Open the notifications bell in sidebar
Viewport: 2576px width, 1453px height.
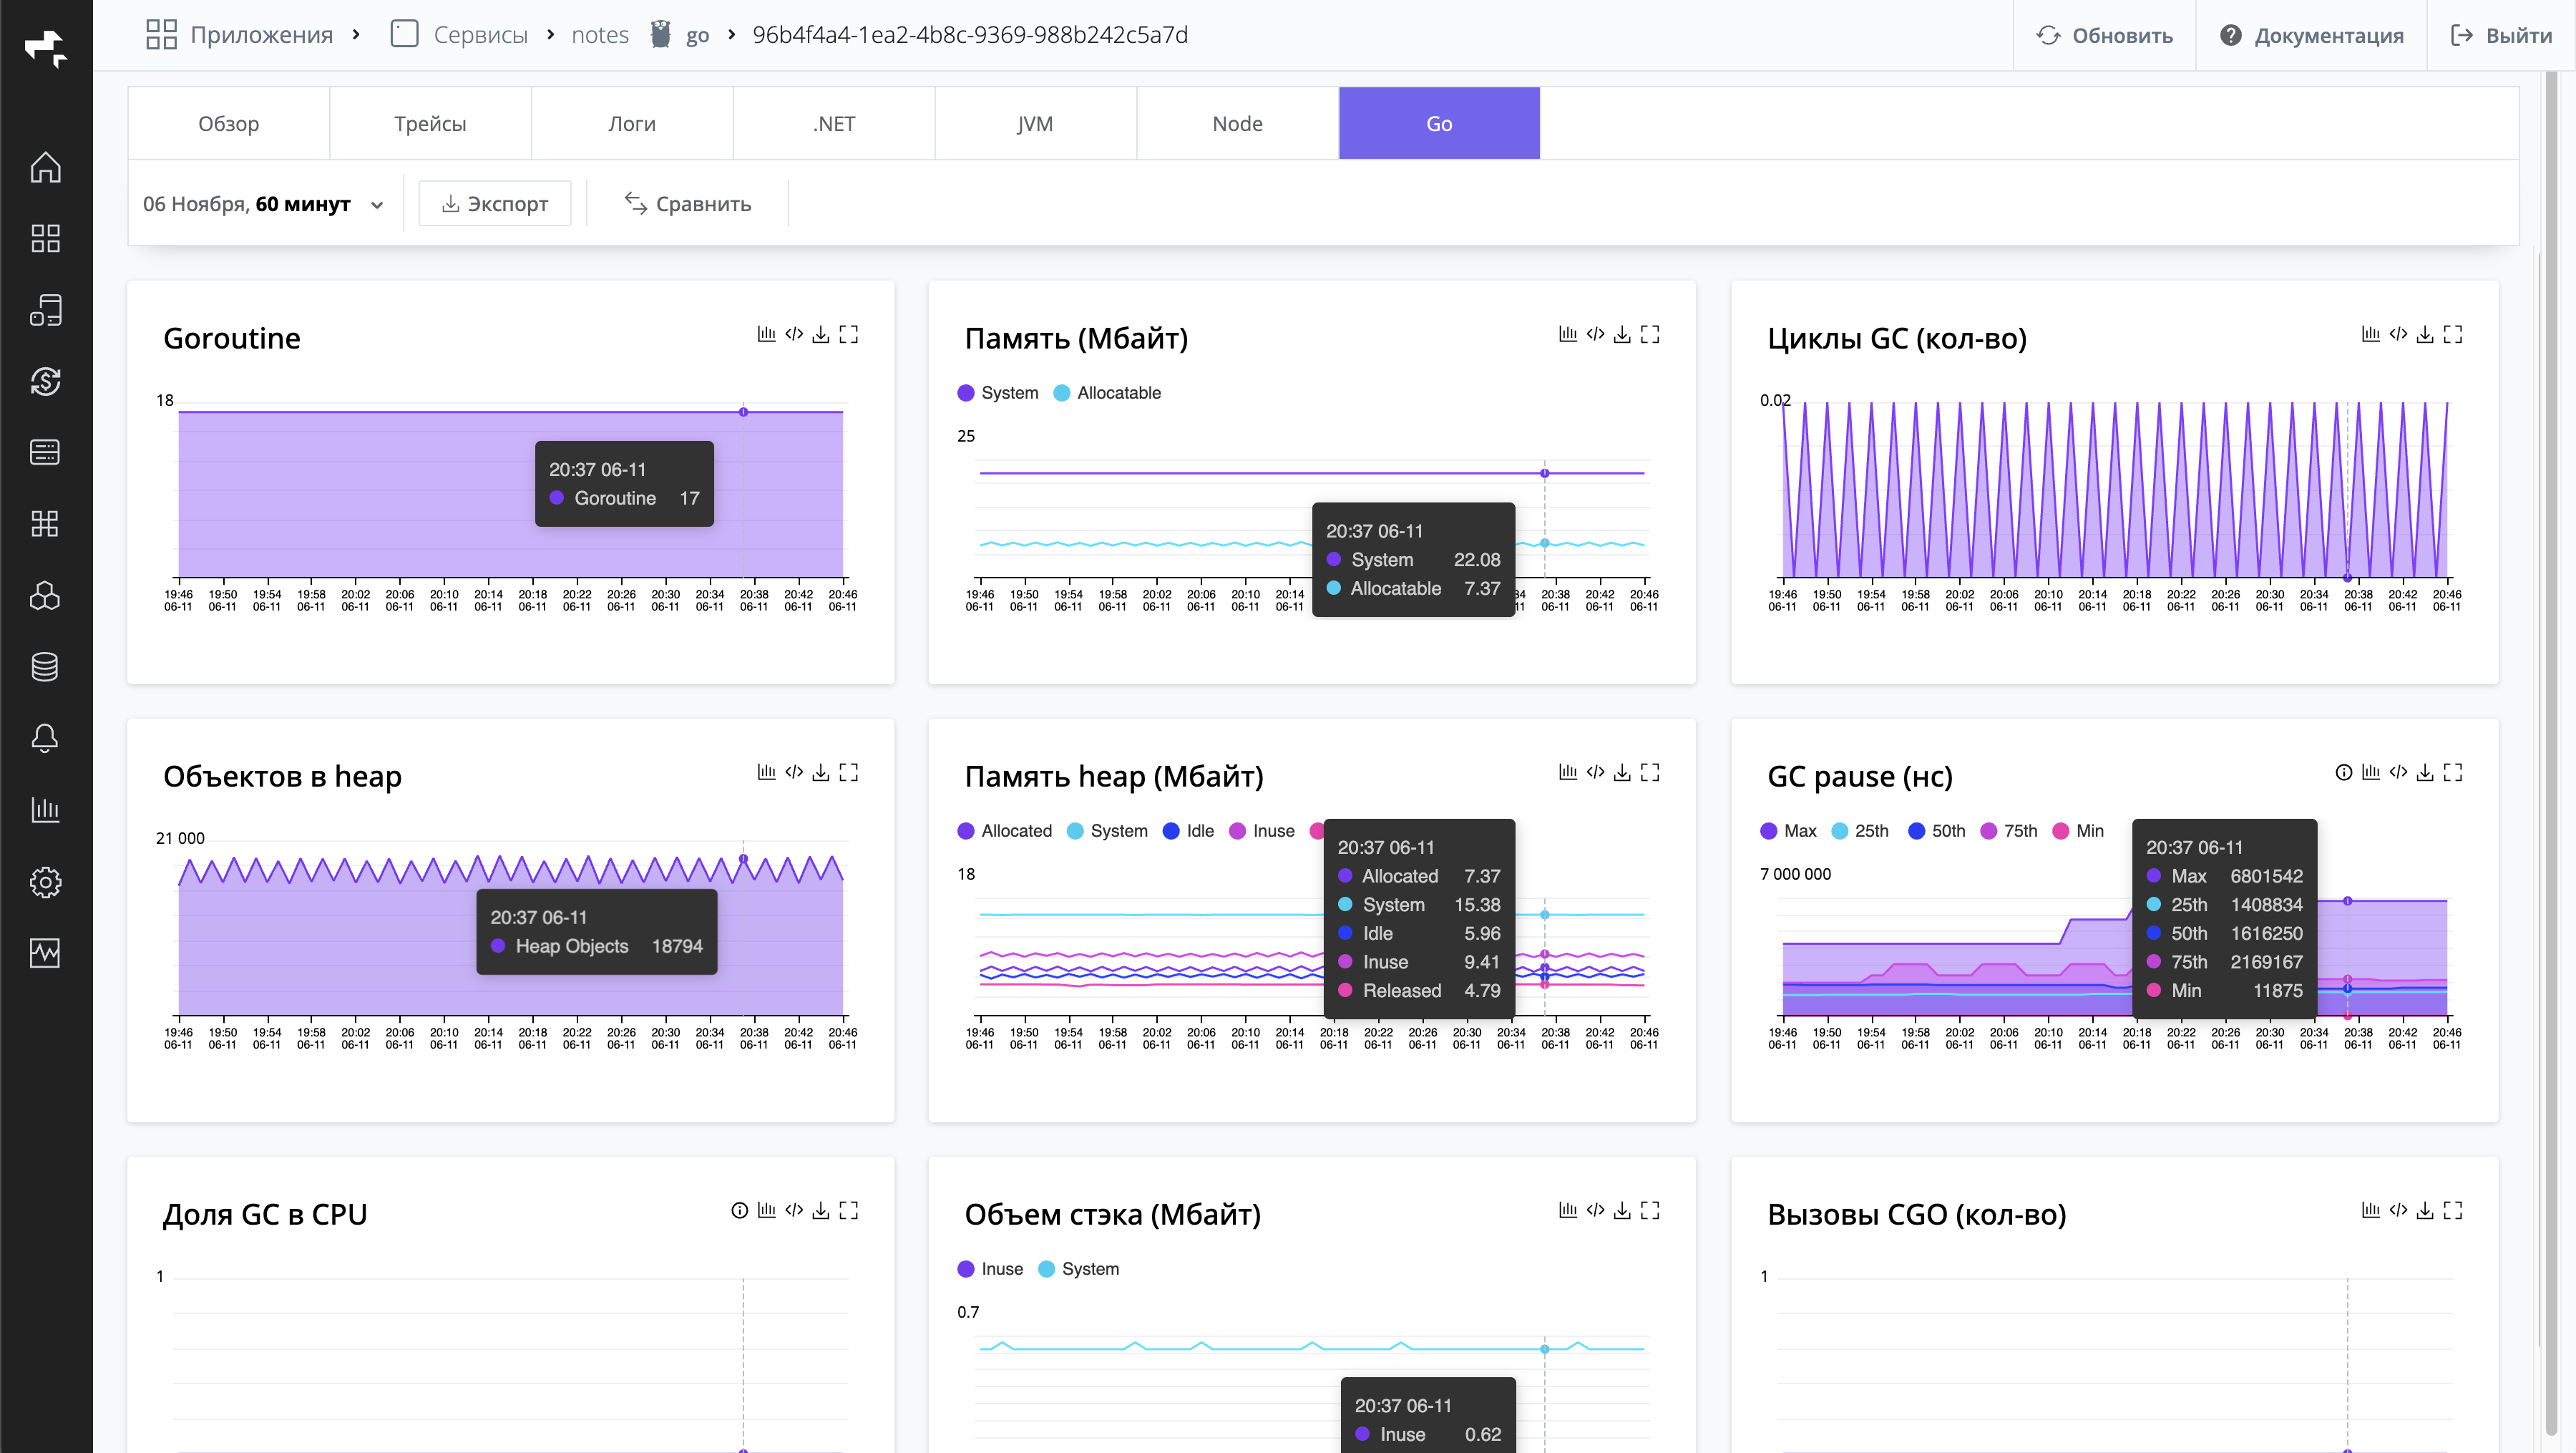45,738
